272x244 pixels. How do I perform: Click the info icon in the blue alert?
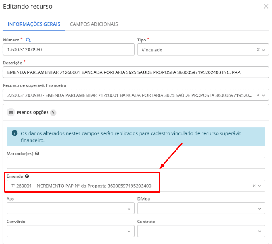[x=14, y=133]
